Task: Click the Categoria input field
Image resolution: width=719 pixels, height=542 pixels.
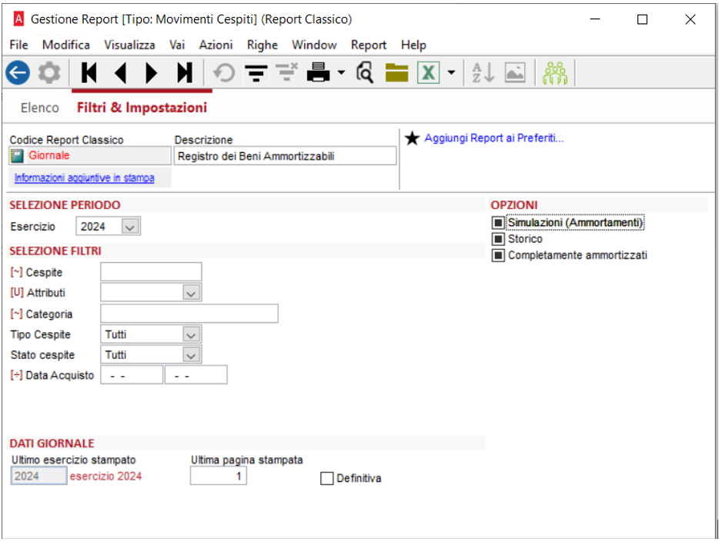Action: [x=189, y=314]
